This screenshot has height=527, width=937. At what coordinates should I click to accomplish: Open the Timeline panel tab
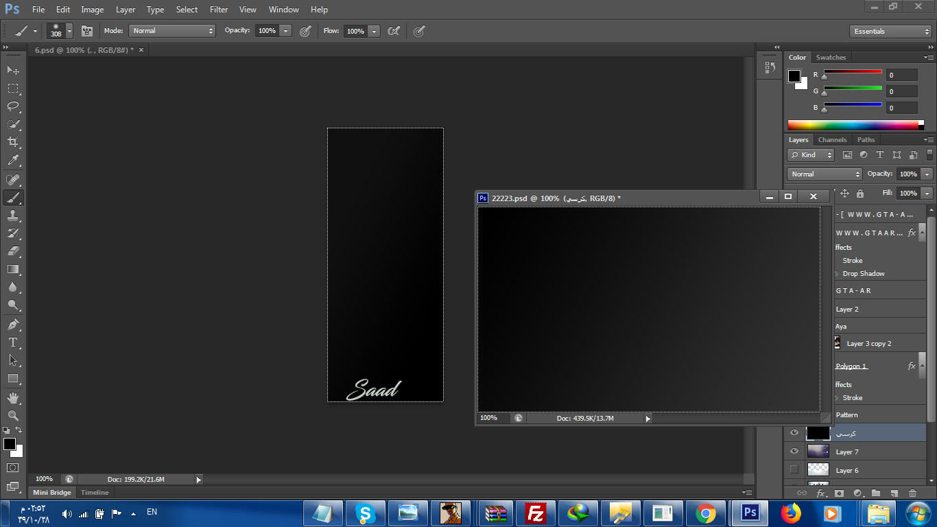95,493
